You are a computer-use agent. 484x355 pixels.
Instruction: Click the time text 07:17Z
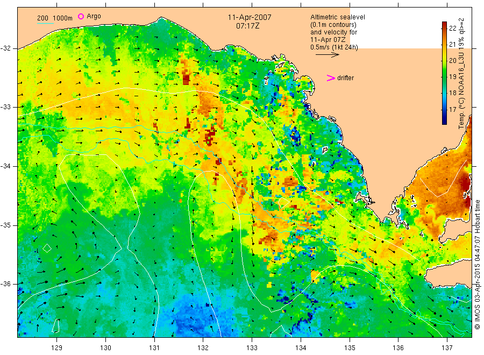pos(247,26)
